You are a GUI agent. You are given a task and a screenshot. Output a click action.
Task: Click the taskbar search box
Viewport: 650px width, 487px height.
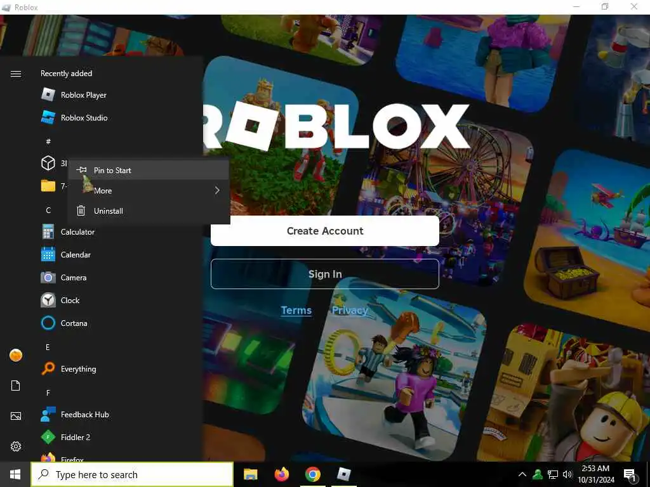click(132, 474)
